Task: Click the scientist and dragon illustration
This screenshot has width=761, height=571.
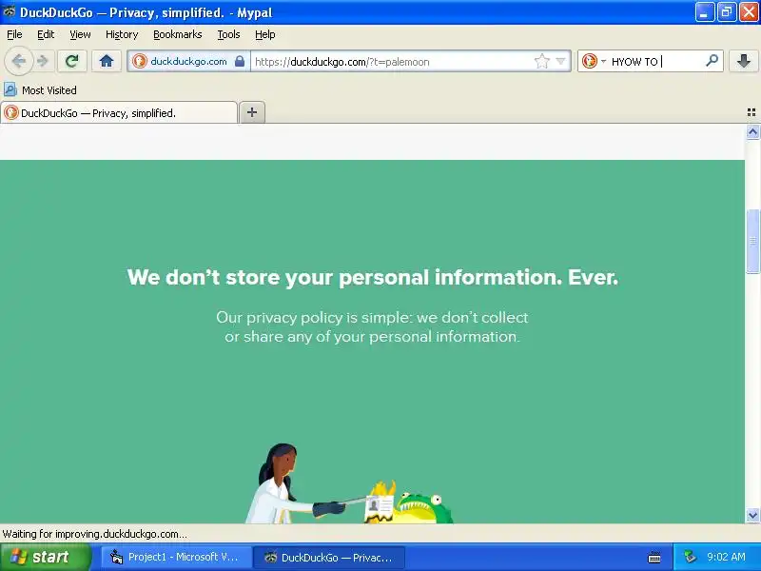Action: click(x=348, y=483)
